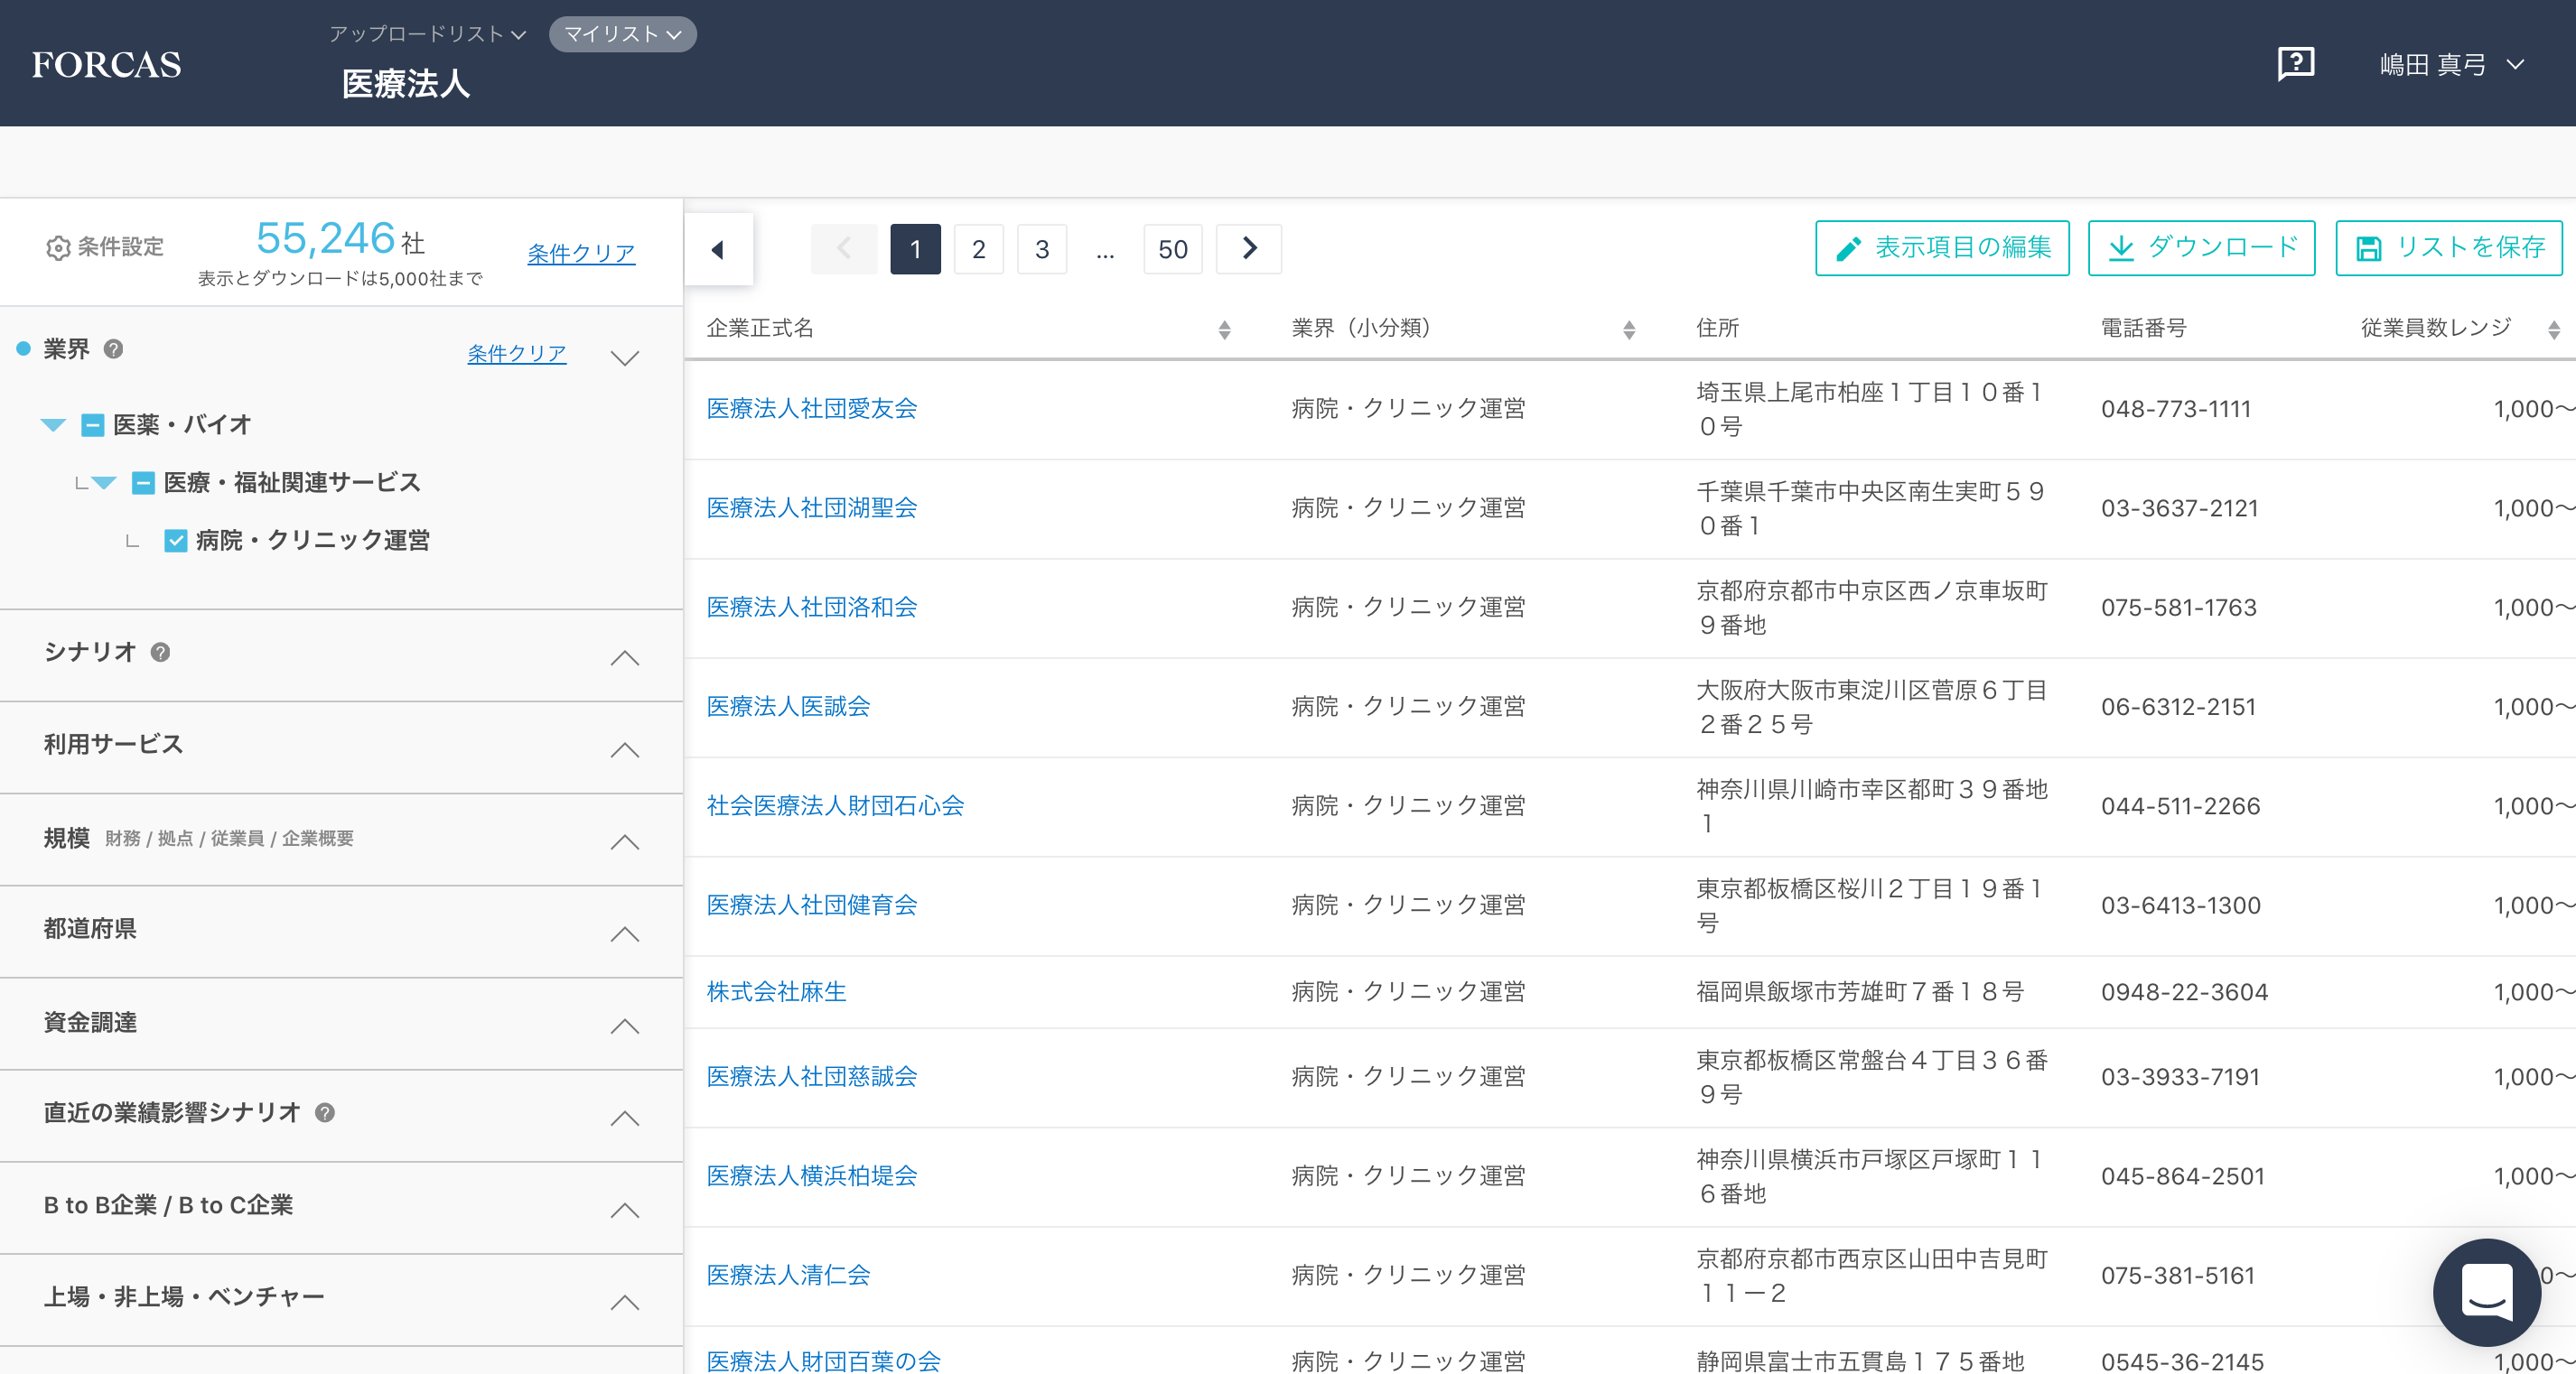The width and height of the screenshot is (2576, 1374).
Task: Open the help question icon in header
Action: pyautogui.click(x=2295, y=64)
